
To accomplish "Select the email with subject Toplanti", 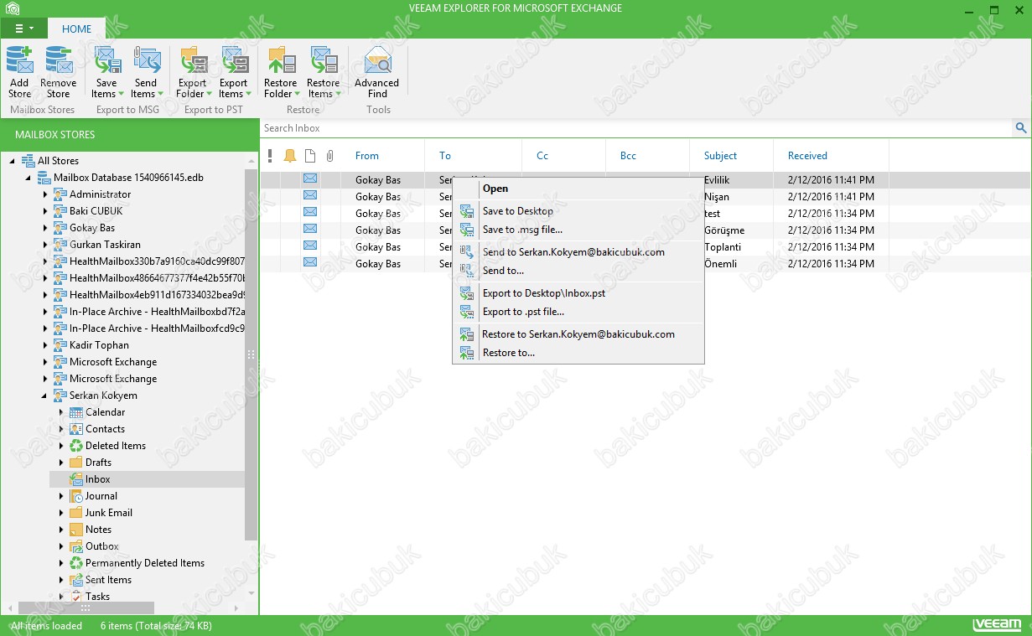I will coord(646,246).
